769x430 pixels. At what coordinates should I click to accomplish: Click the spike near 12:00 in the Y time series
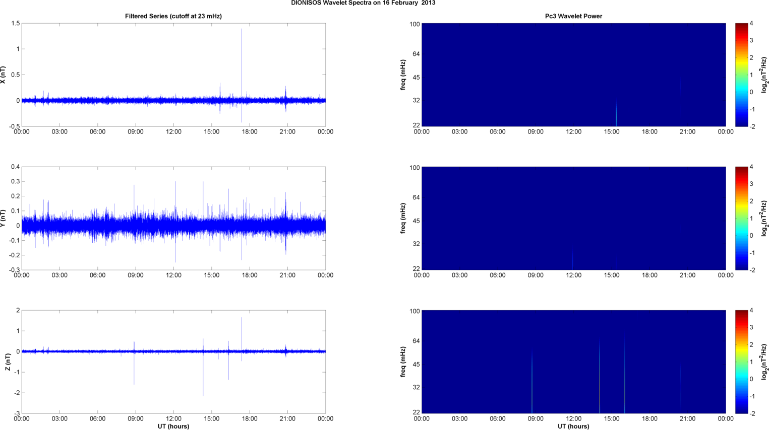tap(175, 222)
